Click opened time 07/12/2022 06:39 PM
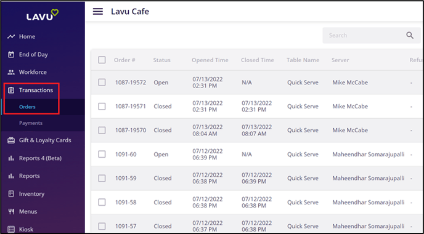The height and width of the screenshot is (234, 424). [x=208, y=155]
